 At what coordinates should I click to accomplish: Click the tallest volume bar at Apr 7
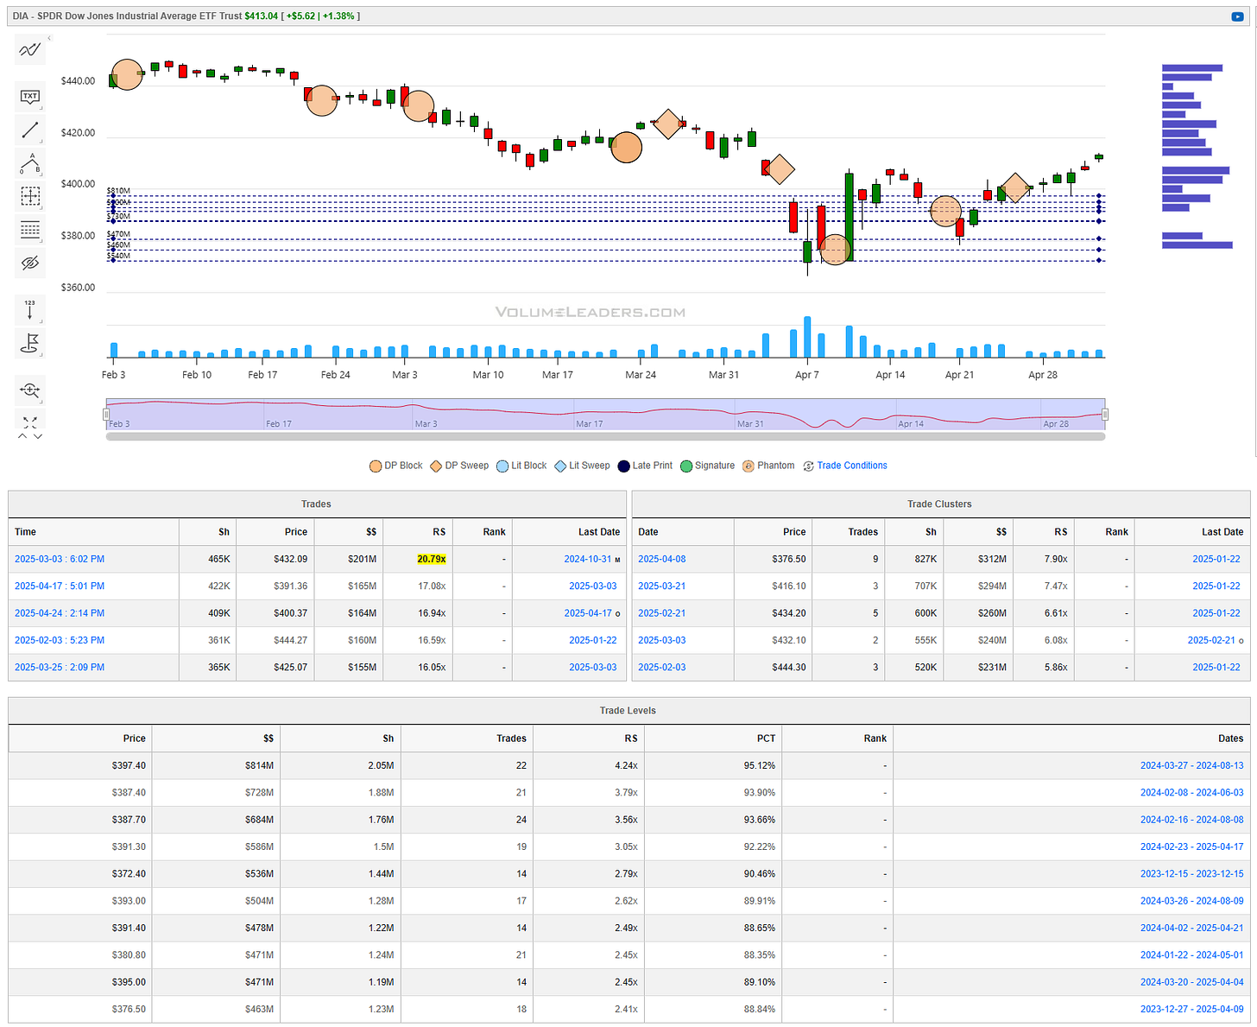pos(807,337)
